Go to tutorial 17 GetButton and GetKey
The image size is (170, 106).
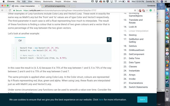click(136, 41)
